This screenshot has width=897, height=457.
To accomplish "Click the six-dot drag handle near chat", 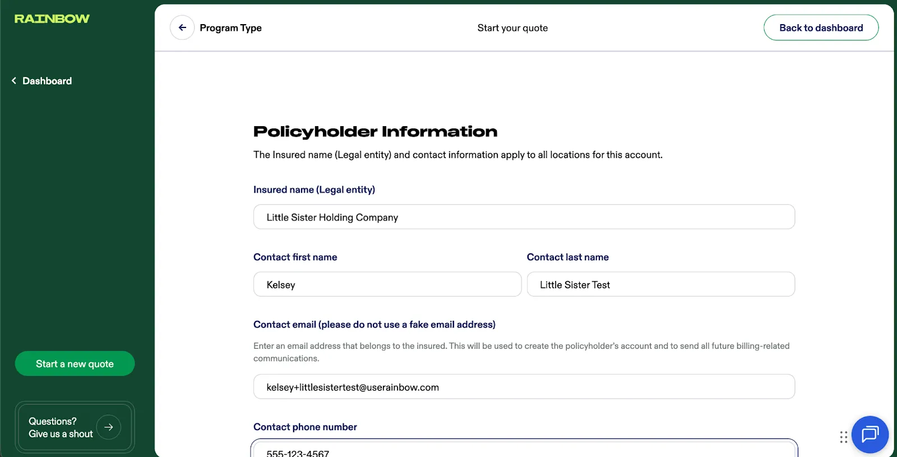I will [843, 437].
